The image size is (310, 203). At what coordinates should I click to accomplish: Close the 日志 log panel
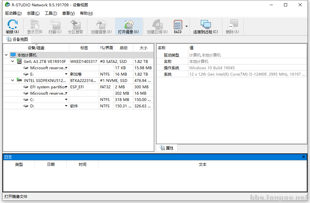tap(304, 157)
